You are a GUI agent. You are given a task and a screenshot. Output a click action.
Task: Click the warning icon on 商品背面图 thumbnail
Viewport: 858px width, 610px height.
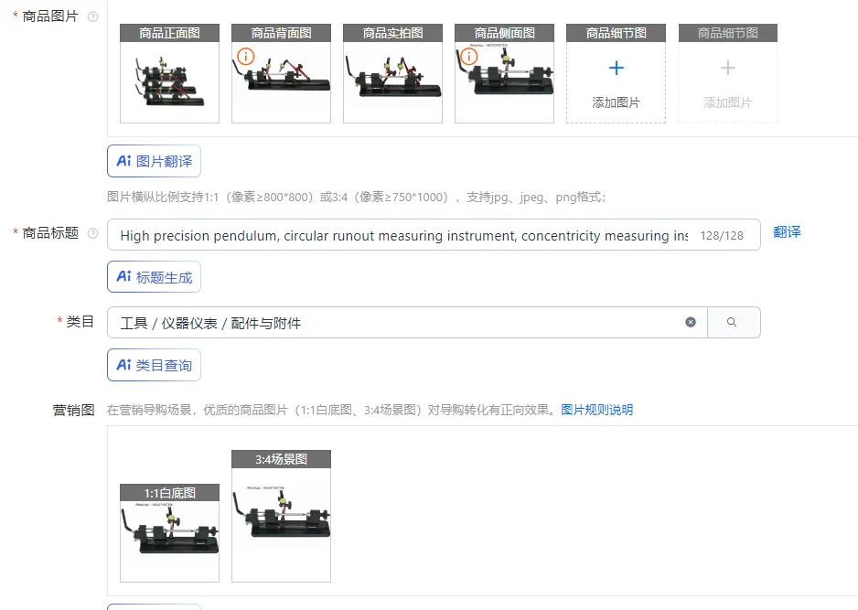246,56
